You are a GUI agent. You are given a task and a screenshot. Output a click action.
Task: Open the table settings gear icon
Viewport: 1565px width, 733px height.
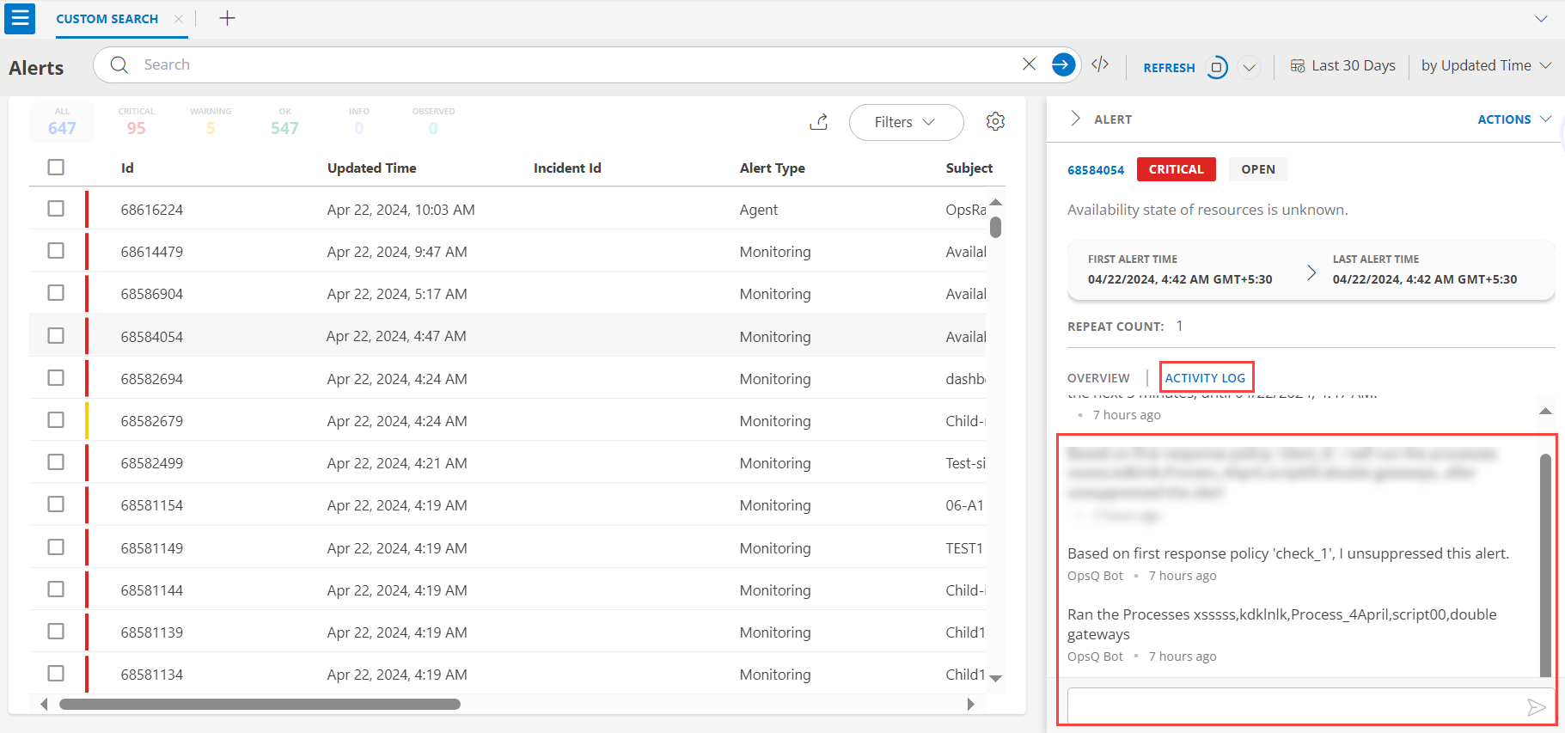tap(995, 121)
